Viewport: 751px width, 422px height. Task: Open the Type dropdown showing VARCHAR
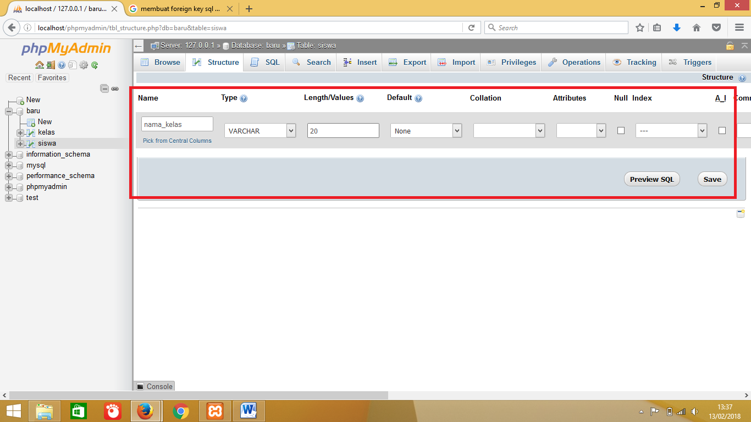(x=259, y=130)
